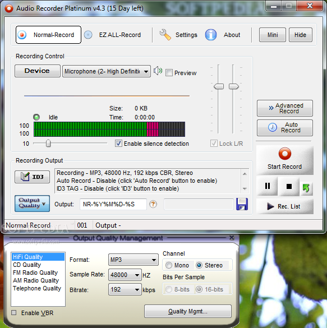Click the Output filename pattern field
The width and height of the screenshot is (327, 328).
tap(113, 204)
